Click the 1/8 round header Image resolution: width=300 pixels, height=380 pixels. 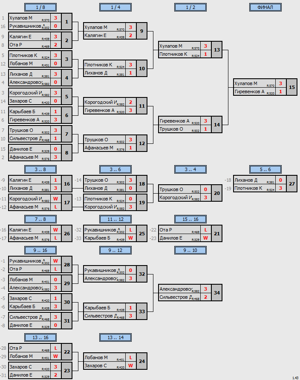click(40, 7)
